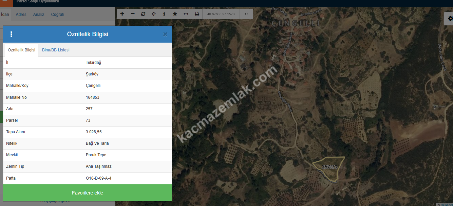This screenshot has width=453, height=206.
Task: Click the coordinates display 40.6763 : 27.1573
Action: click(221, 14)
